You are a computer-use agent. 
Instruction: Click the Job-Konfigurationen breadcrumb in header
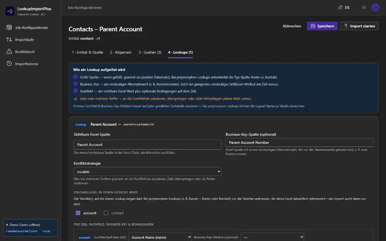coord(85,8)
